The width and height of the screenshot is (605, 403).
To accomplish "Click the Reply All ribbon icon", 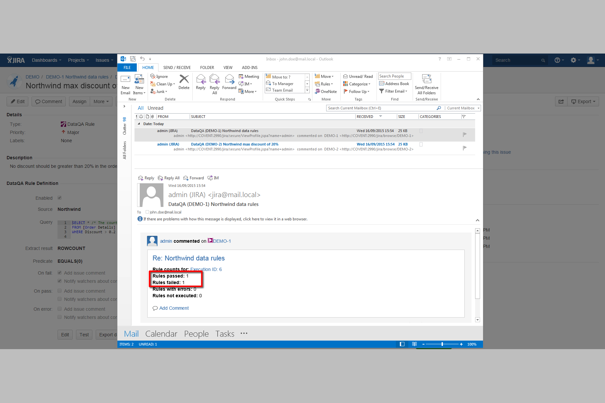I will pyautogui.click(x=214, y=79).
